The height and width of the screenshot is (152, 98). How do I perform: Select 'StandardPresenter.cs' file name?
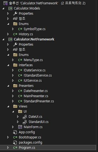click(x=39, y=101)
